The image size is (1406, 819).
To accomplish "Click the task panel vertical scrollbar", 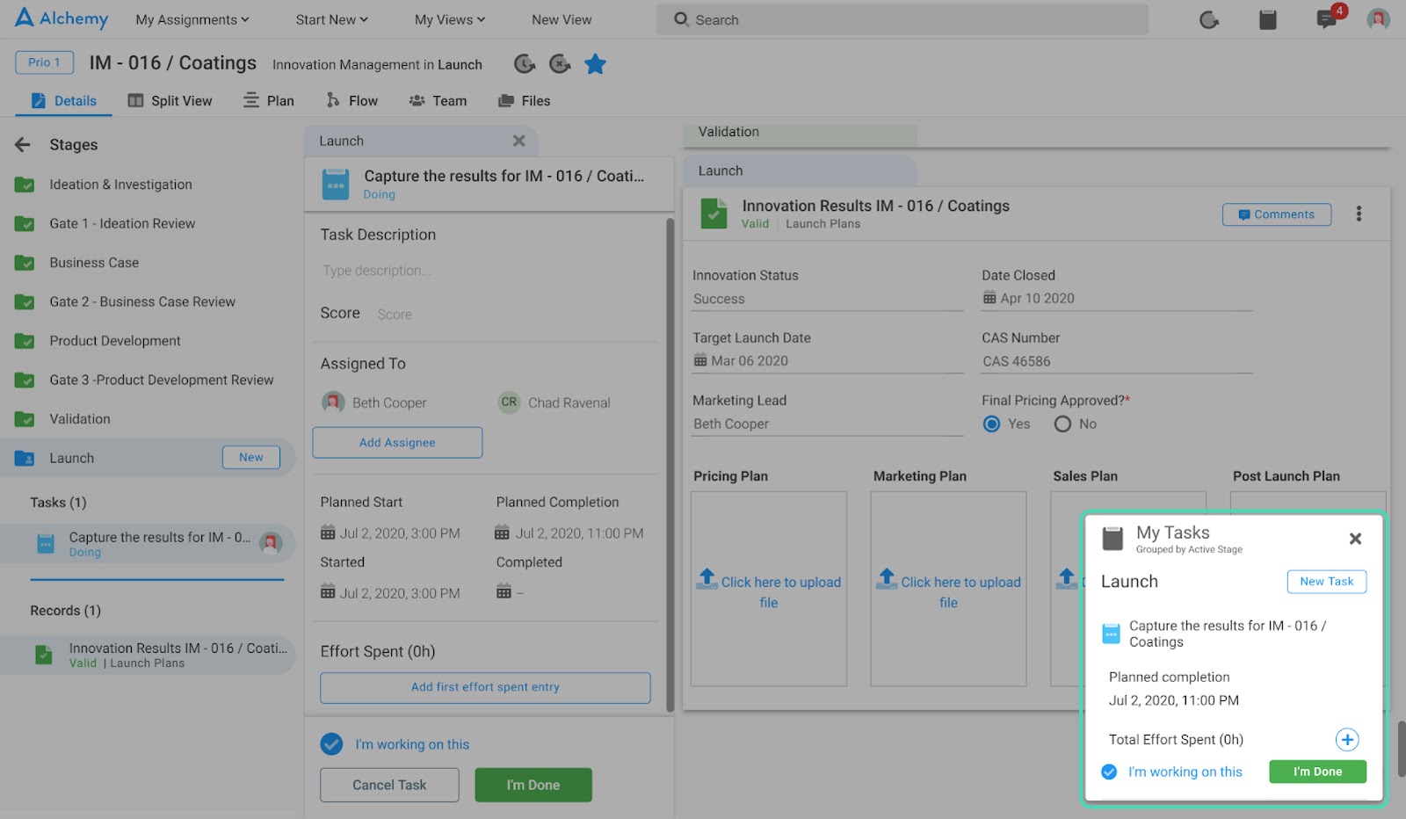I will click(x=670, y=465).
